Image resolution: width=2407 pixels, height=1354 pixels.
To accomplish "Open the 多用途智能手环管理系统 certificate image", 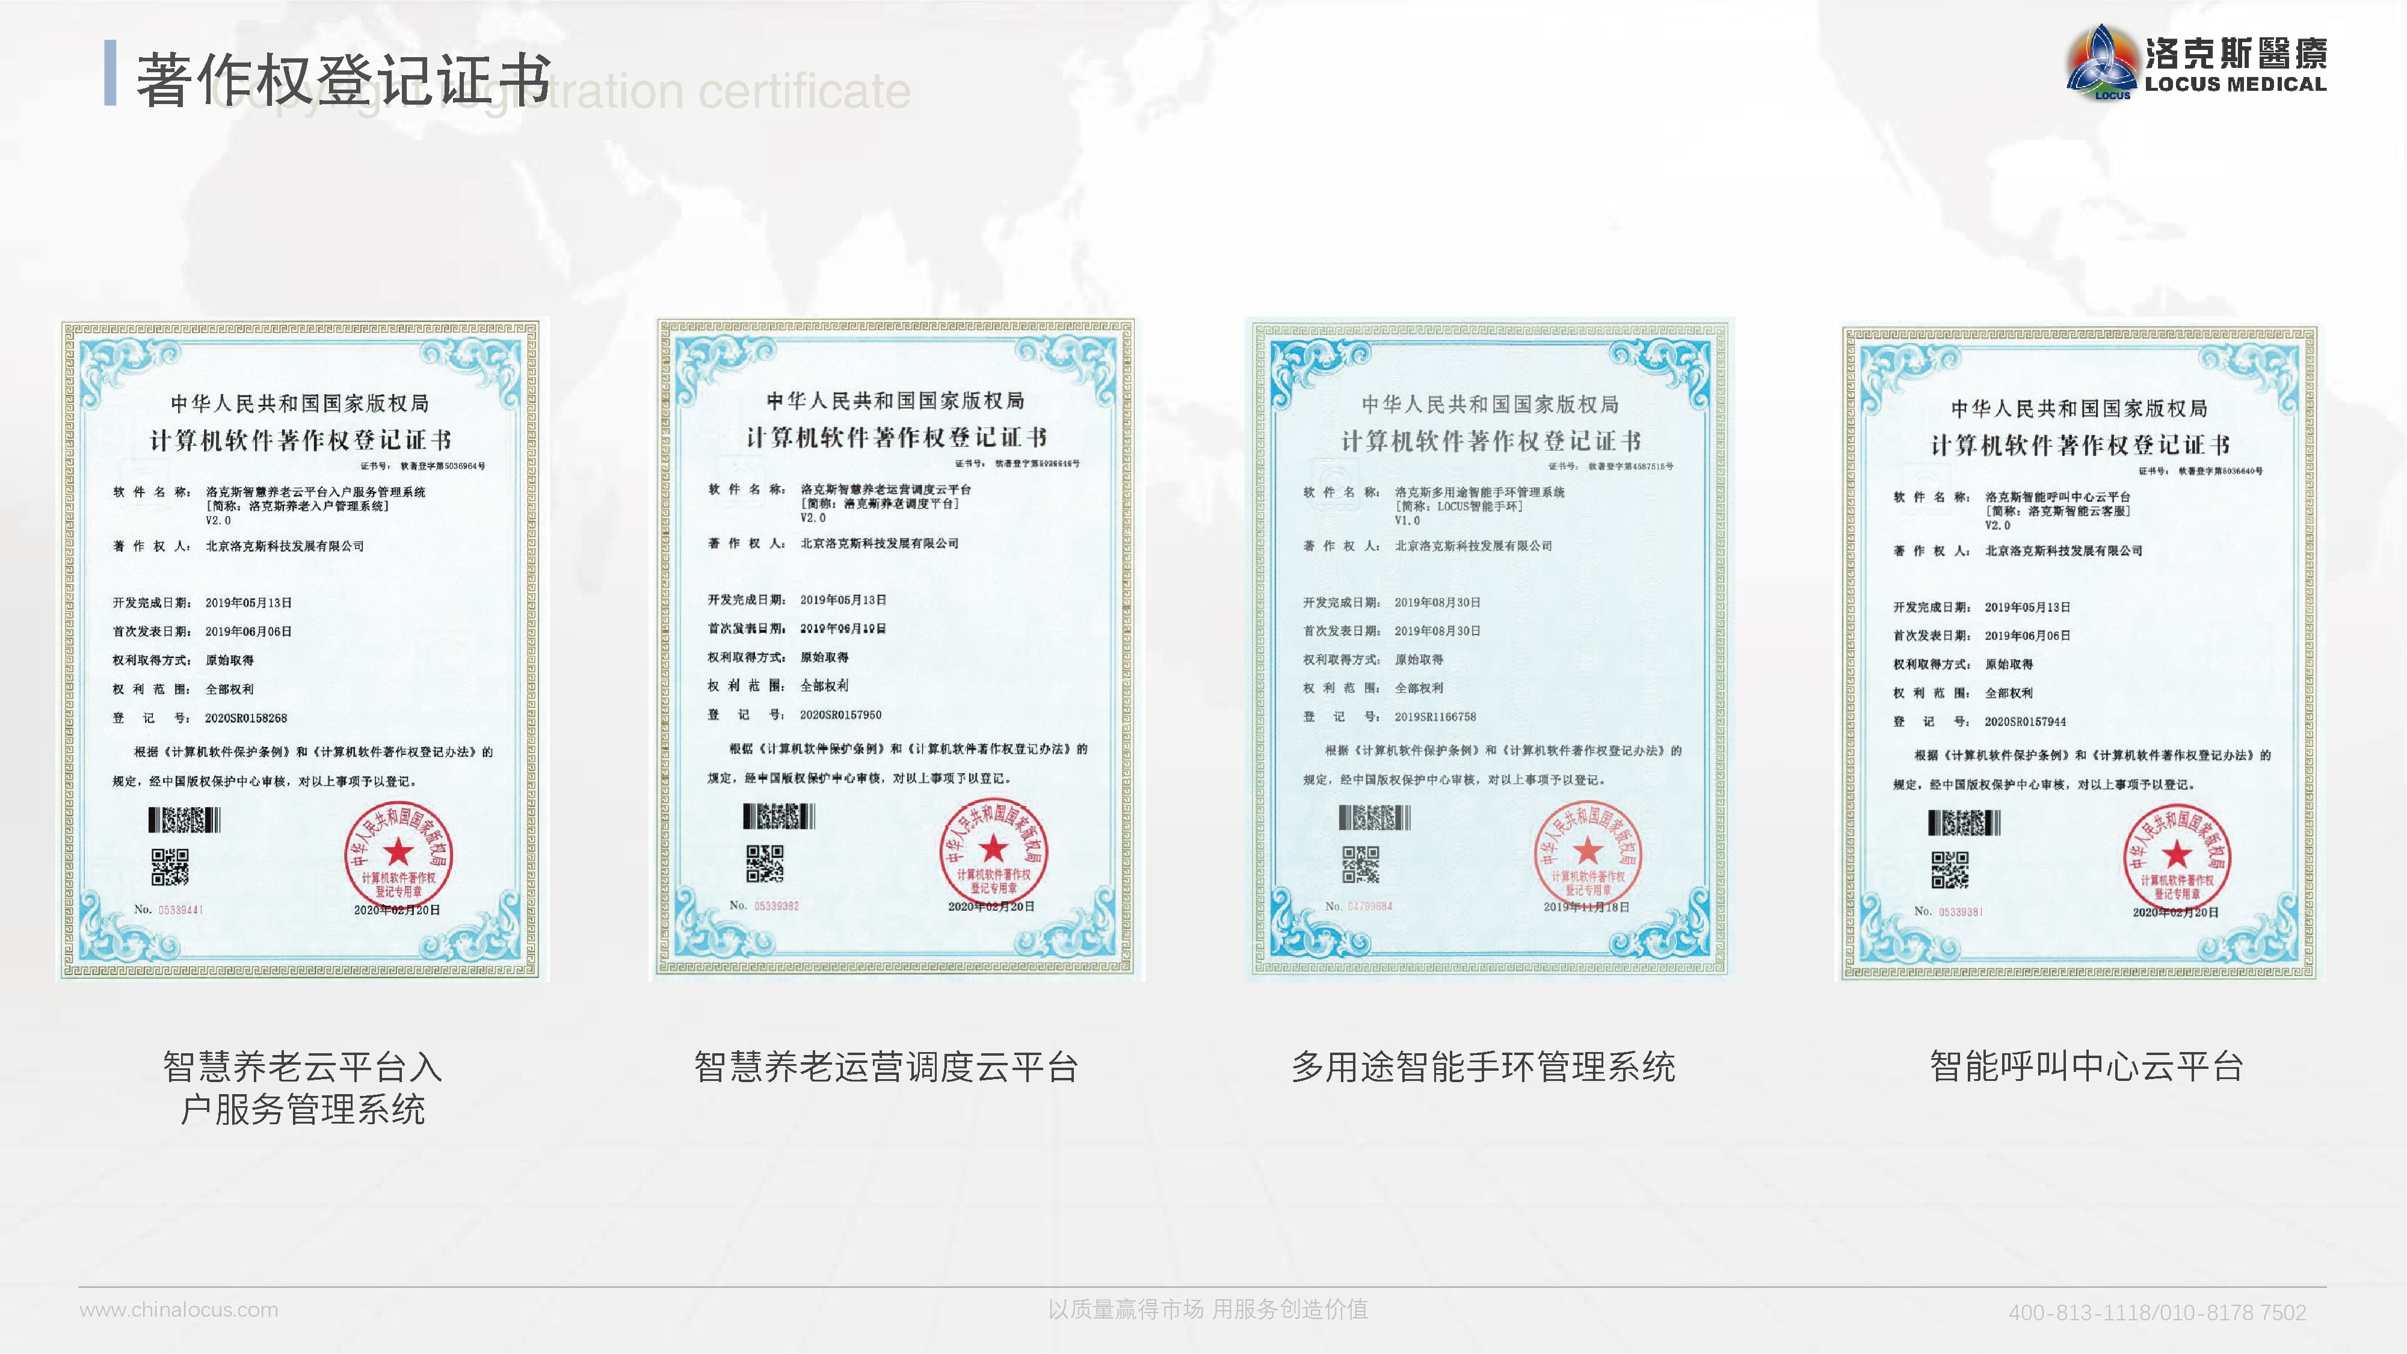I will [1490, 650].
